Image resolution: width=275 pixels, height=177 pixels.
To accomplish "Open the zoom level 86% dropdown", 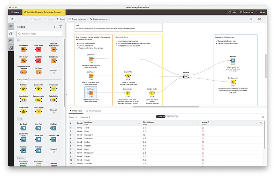I will click(x=260, y=19).
